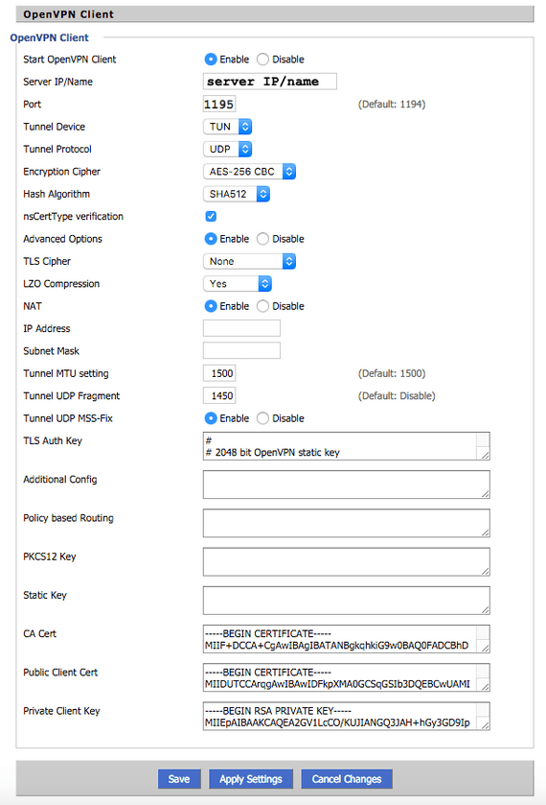The image size is (546, 805).
Task: Enable Start OpenVPN Client radio button
Action: point(211,59)
